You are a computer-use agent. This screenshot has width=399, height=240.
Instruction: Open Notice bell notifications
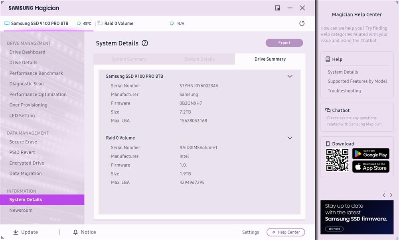coord(75,232)
